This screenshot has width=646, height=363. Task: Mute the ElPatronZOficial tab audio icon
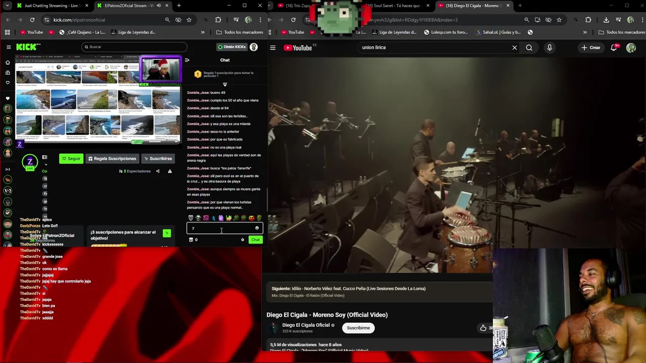pos(158,6)
